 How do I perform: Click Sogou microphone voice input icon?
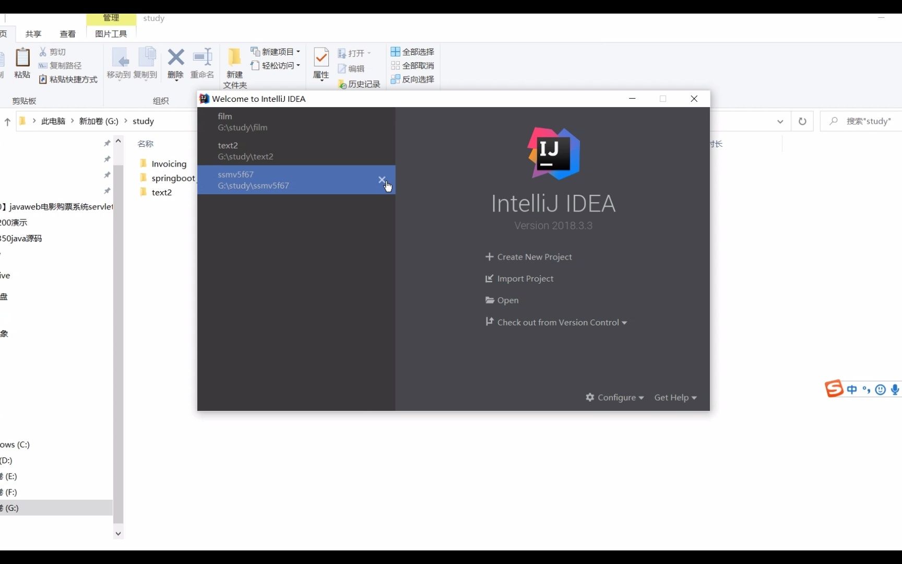[895, 390]
